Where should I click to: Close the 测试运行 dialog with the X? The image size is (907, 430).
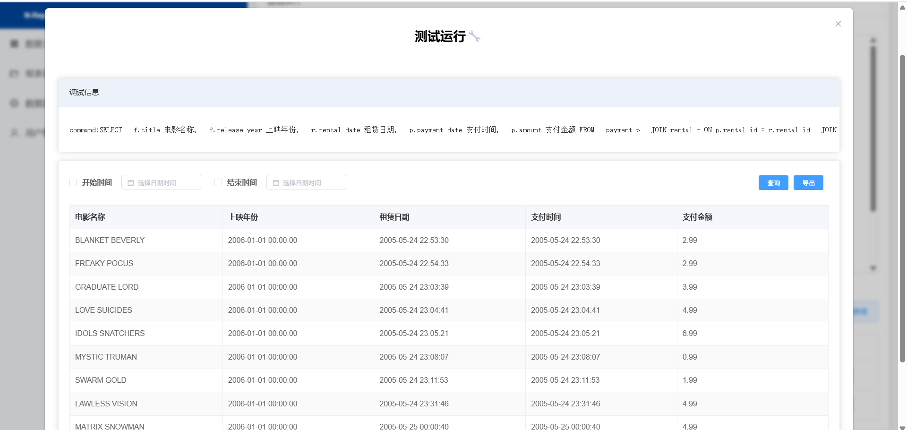[x=838, y=24]
